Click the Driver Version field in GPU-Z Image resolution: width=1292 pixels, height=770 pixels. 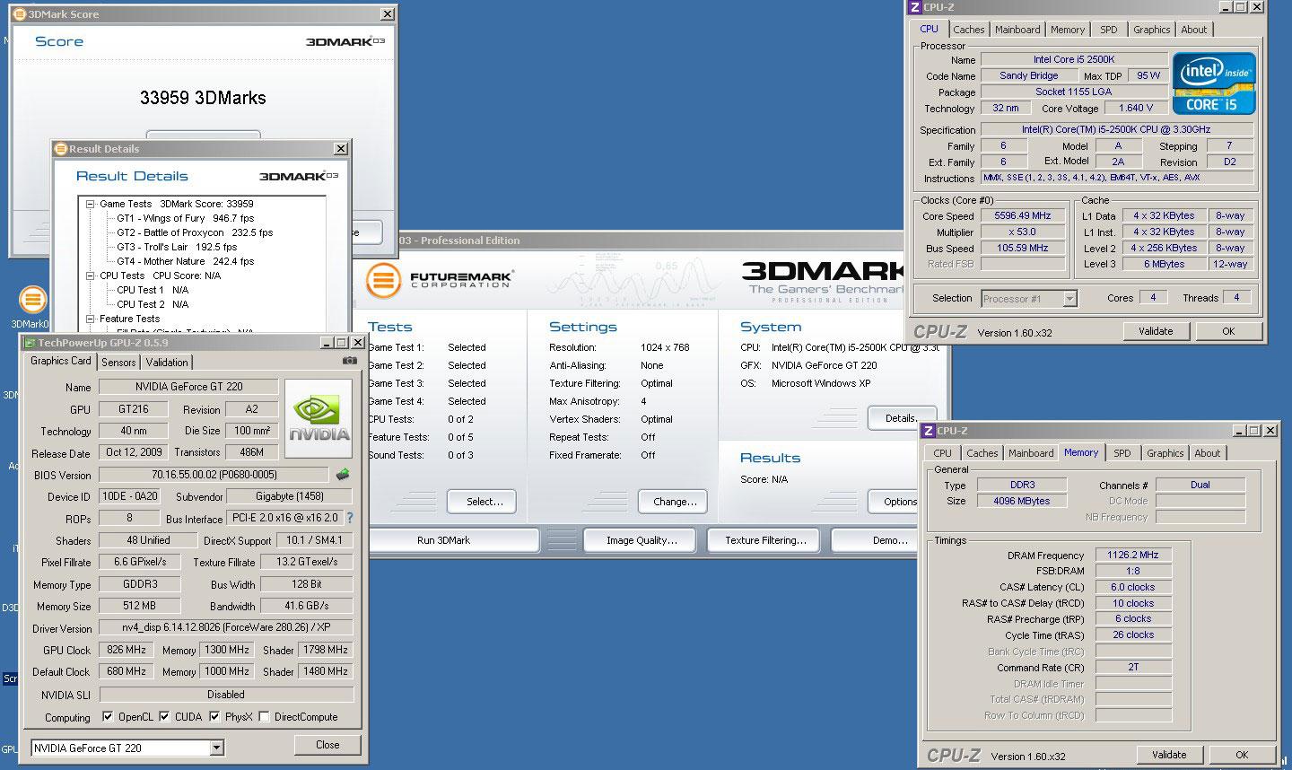point(225,627)
